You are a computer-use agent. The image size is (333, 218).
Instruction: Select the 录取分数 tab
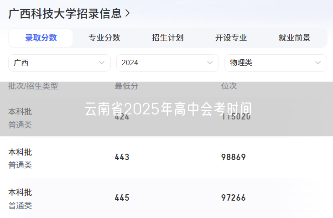[x=41, y=38]
